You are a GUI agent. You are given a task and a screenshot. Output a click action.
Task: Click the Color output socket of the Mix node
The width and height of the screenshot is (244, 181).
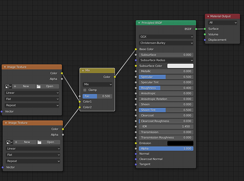tap(115, 77)
